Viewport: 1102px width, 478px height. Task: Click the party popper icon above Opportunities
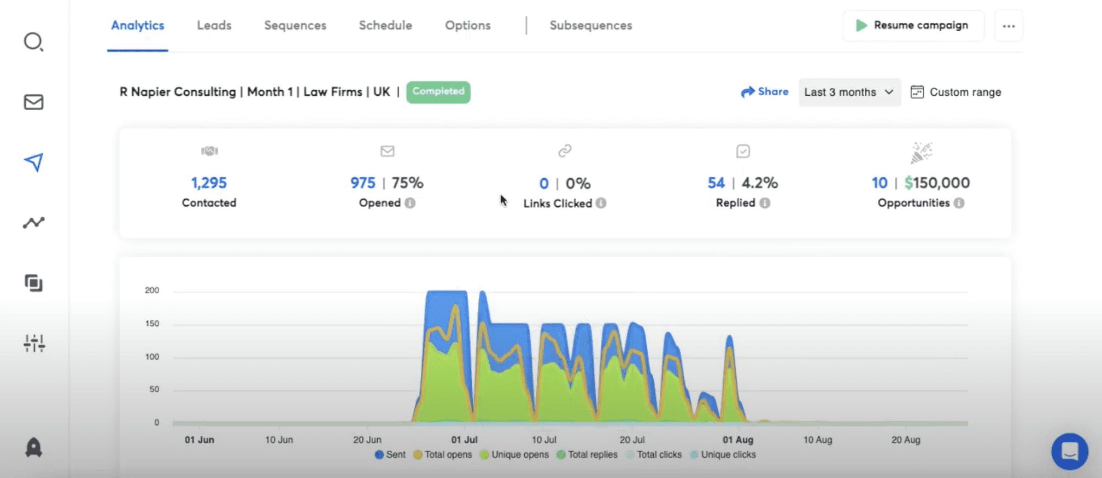(921, 153)
